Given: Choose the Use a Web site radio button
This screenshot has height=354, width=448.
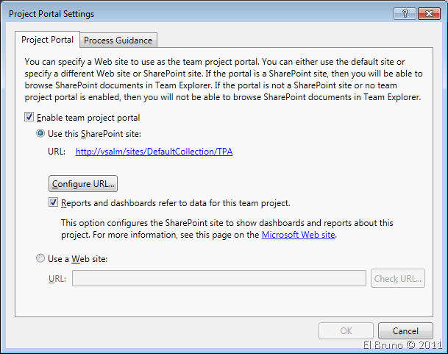Looking at the screenshot, I should click(x=41, y=258).
